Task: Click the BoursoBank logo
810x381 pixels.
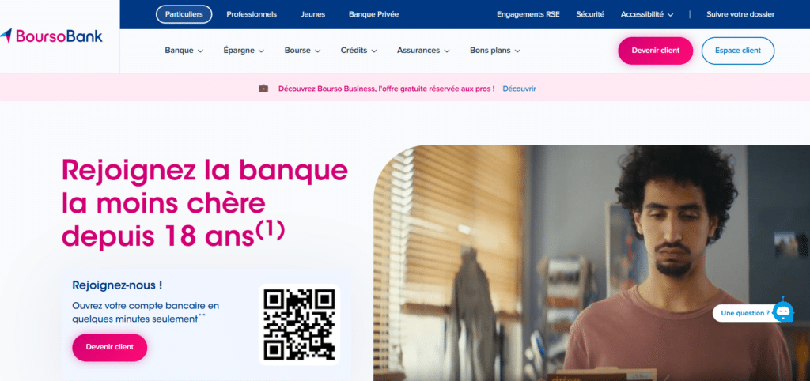Action: (x=51, y=36)
